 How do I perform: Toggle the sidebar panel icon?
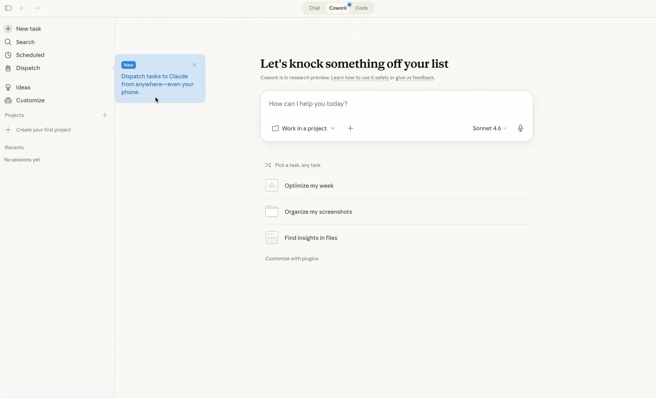click(x=8, y=8)
